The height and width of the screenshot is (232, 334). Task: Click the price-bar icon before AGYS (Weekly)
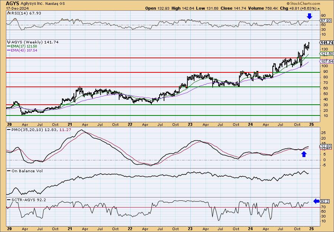click(9, 42)
